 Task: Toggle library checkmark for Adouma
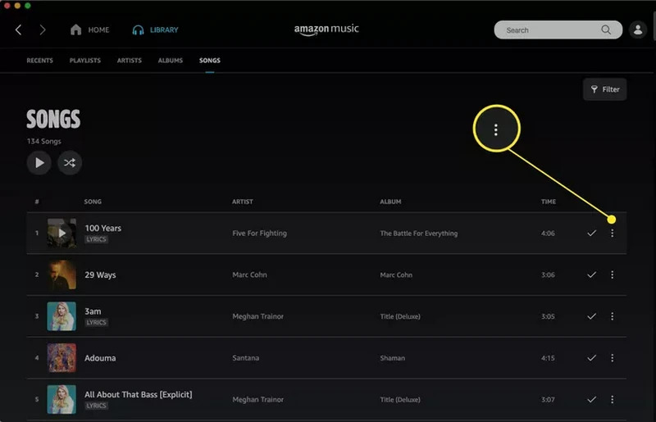[x=591, y=358]
